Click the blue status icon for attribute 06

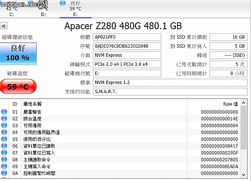[4, 146]
